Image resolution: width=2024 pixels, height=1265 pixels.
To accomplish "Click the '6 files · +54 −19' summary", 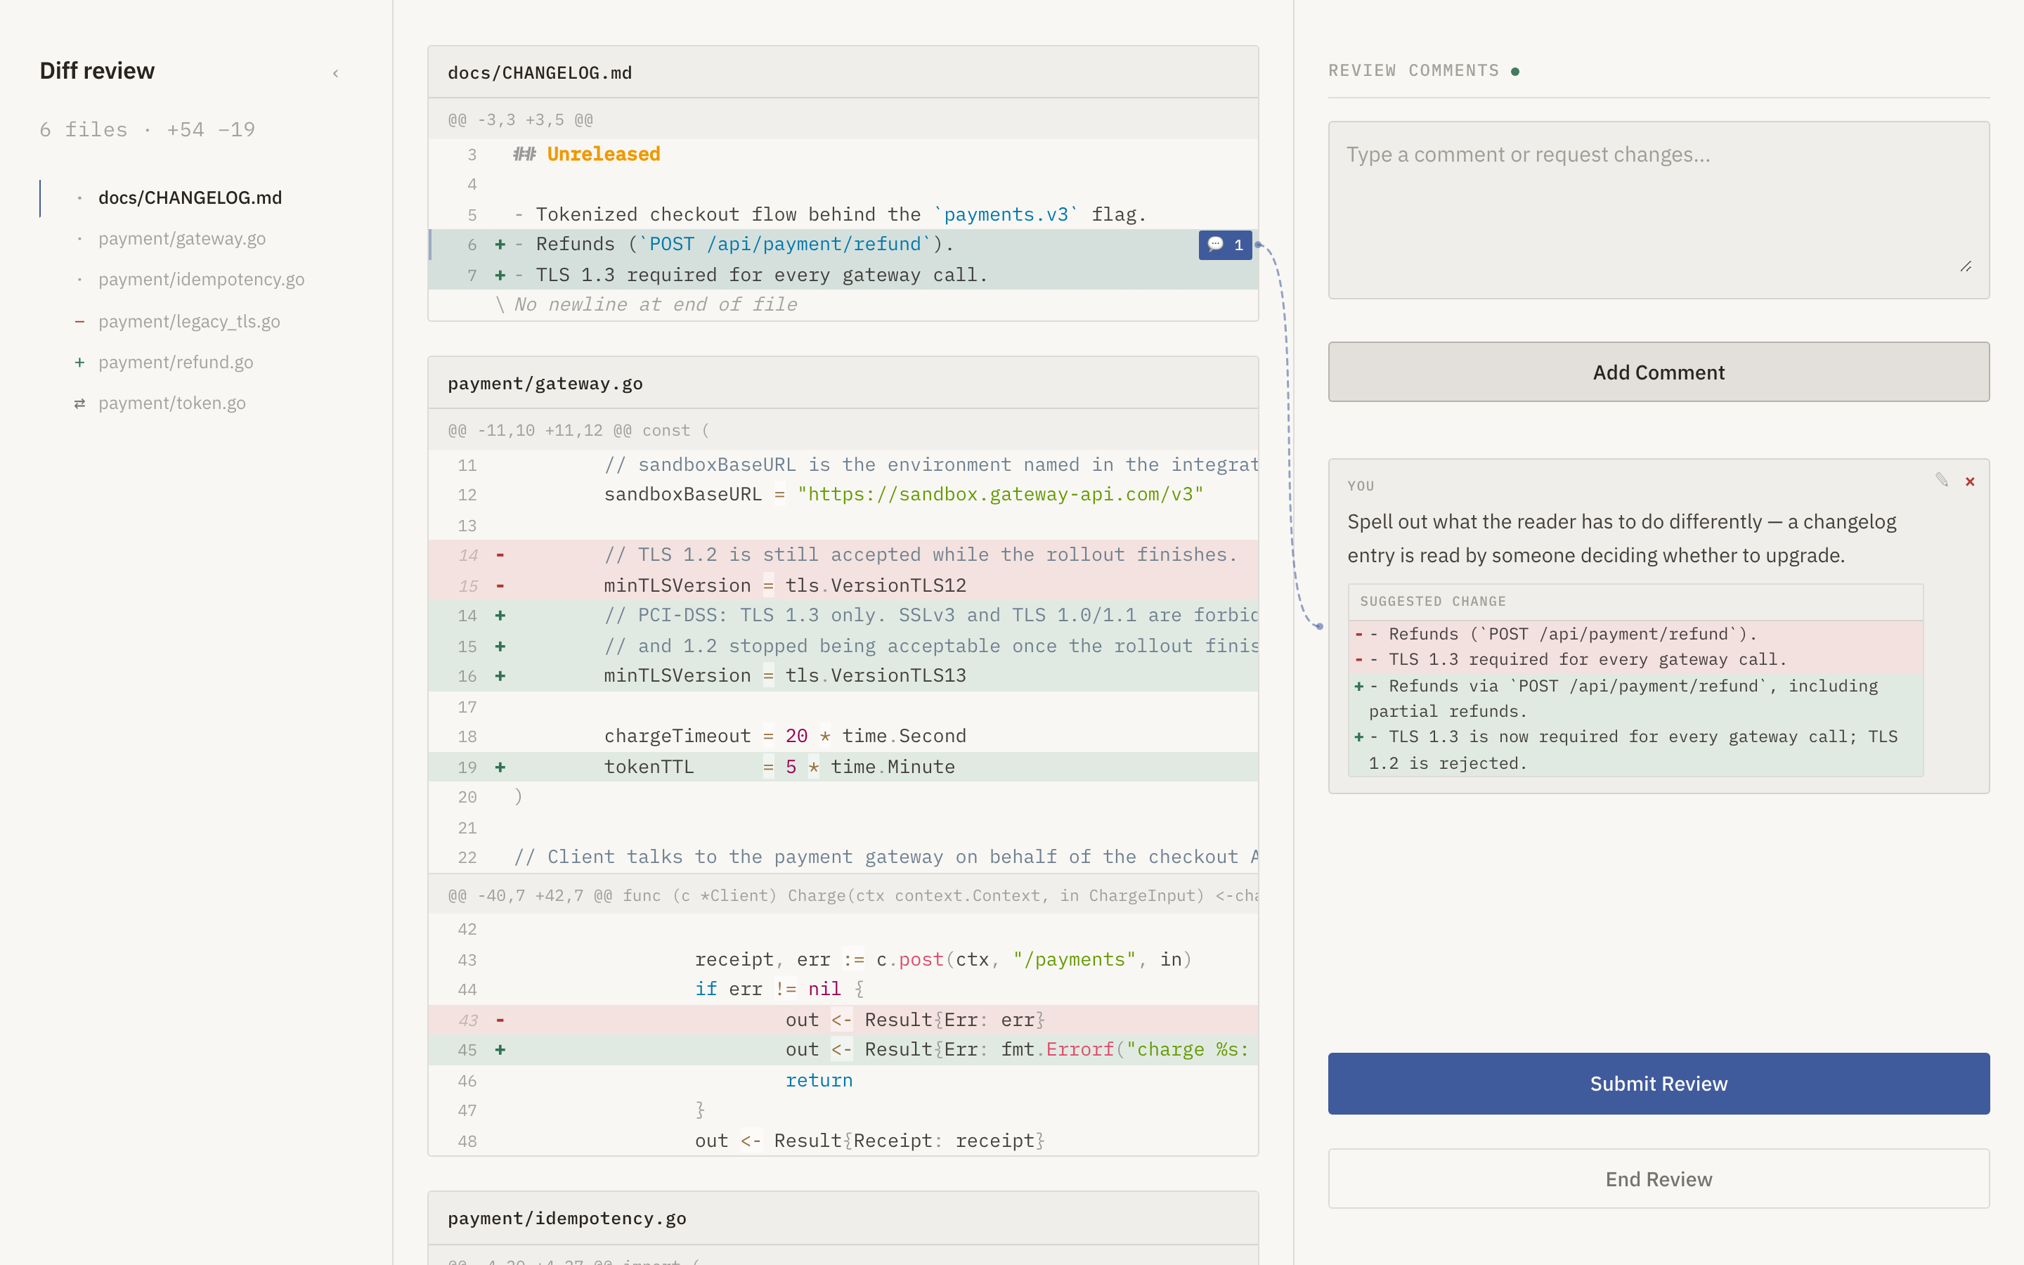I will (x=147, y=130).
